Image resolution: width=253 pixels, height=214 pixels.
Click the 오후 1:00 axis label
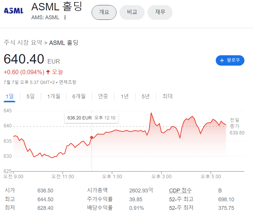[112, 176]
